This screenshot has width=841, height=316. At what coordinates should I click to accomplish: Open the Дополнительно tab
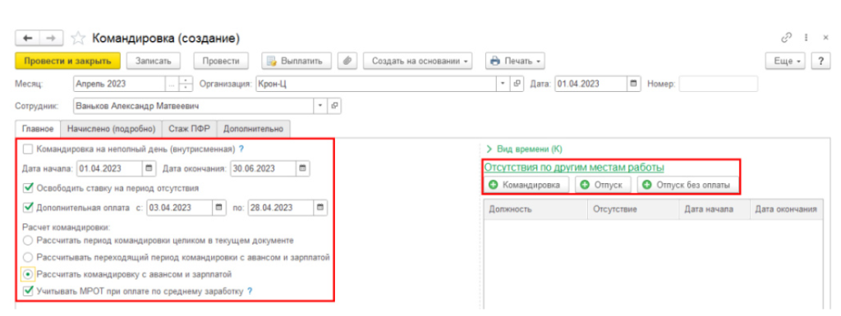pyautogui.click(x=253, y=129)
